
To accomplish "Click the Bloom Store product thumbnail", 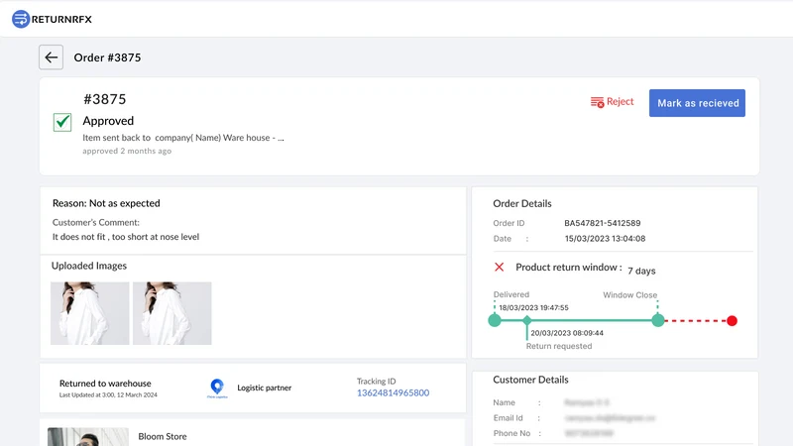I will tap(88, 437).
